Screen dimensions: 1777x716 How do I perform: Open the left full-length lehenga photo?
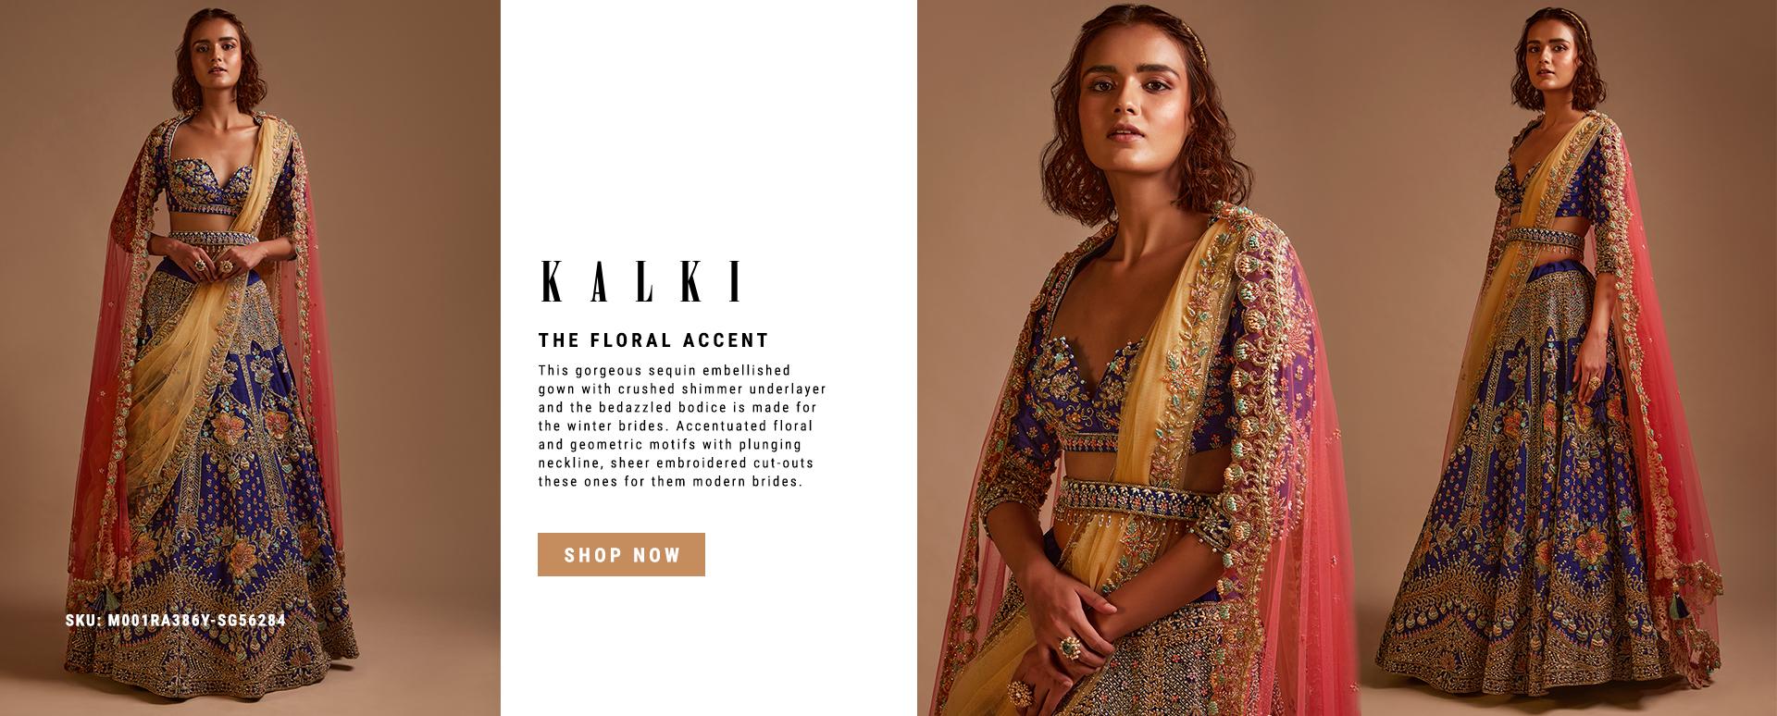(250, 358)
